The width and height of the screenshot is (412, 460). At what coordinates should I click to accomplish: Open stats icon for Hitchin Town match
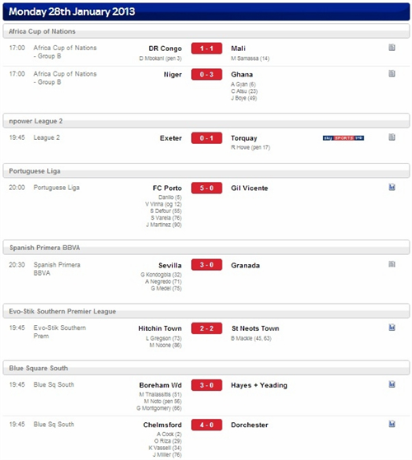coord(391,328)
